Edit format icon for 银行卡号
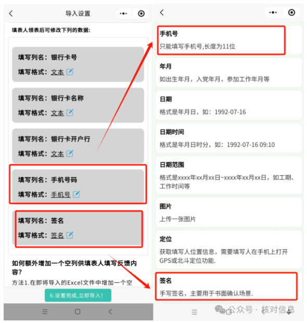Viewport: 307px width, 323px height. (70, 72)
